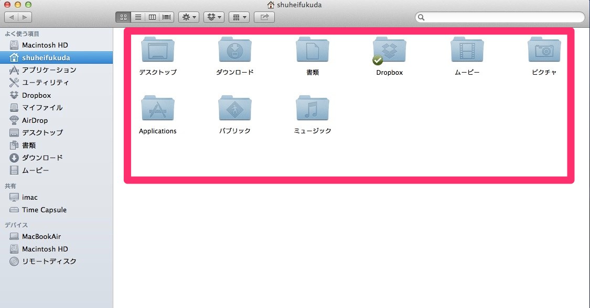Select Macintosh HD under よく使う項目
The height and width of the screenshot is (308, 590).
57,45
